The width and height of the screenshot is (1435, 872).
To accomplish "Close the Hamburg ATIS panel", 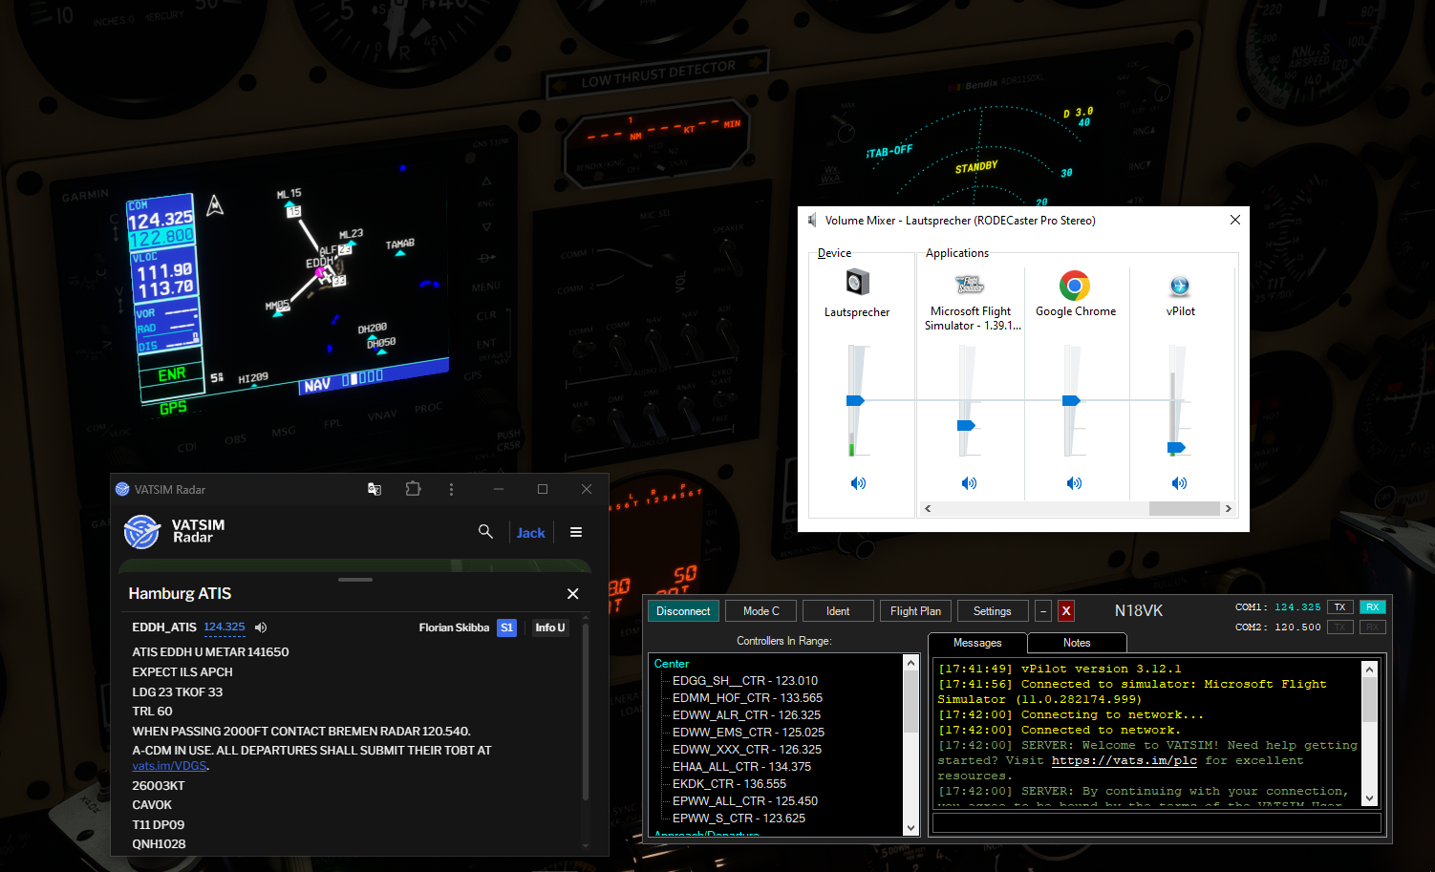I will [573, 594].
